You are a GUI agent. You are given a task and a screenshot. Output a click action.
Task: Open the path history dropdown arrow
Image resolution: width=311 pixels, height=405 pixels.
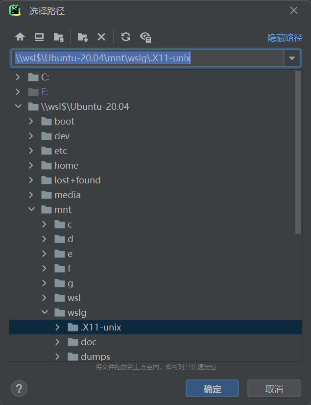(292, 58)
